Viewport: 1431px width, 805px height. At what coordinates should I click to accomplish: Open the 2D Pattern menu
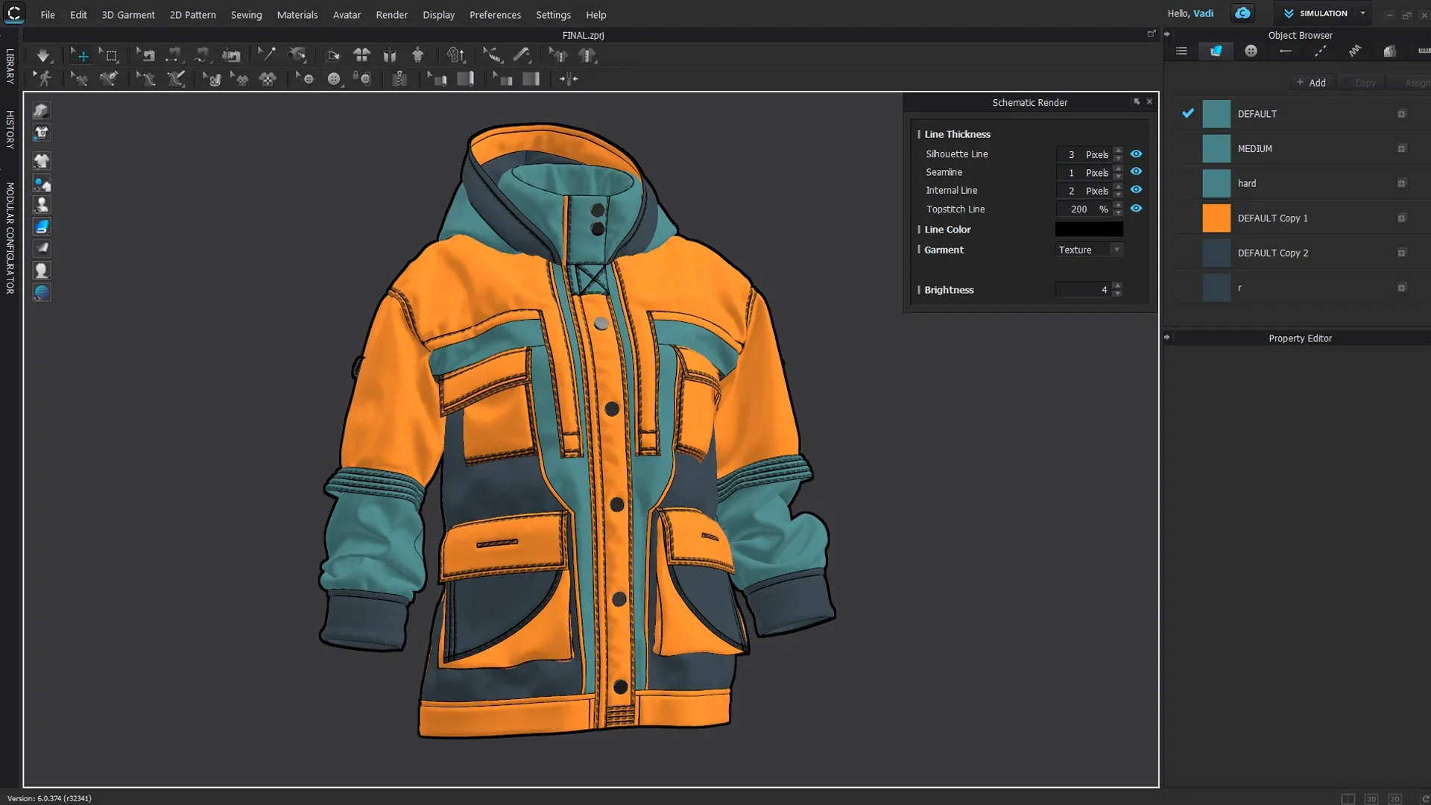point(192,14)
